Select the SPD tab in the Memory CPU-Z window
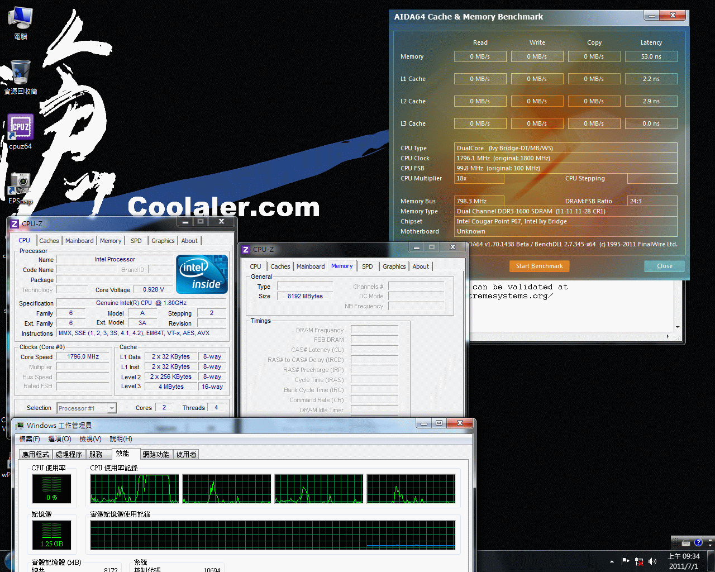715x572 pixels. click(x=367, y=266)
